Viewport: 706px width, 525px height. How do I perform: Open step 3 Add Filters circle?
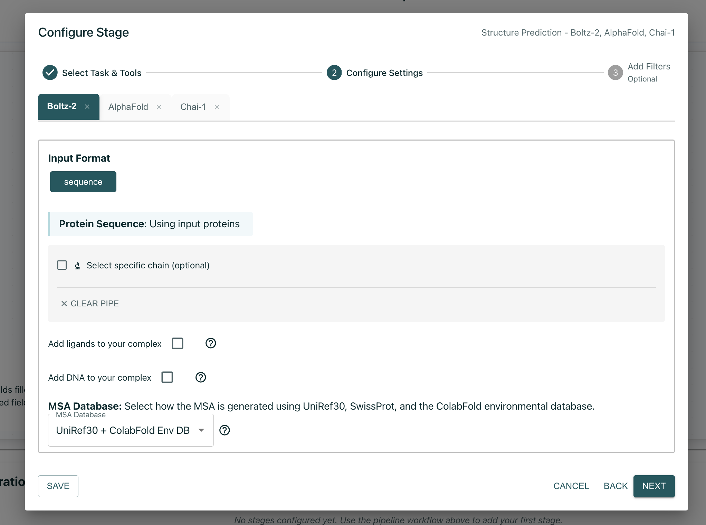click(x=616, y=73)
